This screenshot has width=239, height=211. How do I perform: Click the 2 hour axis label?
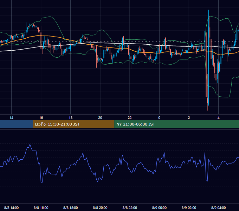[189, 118]
